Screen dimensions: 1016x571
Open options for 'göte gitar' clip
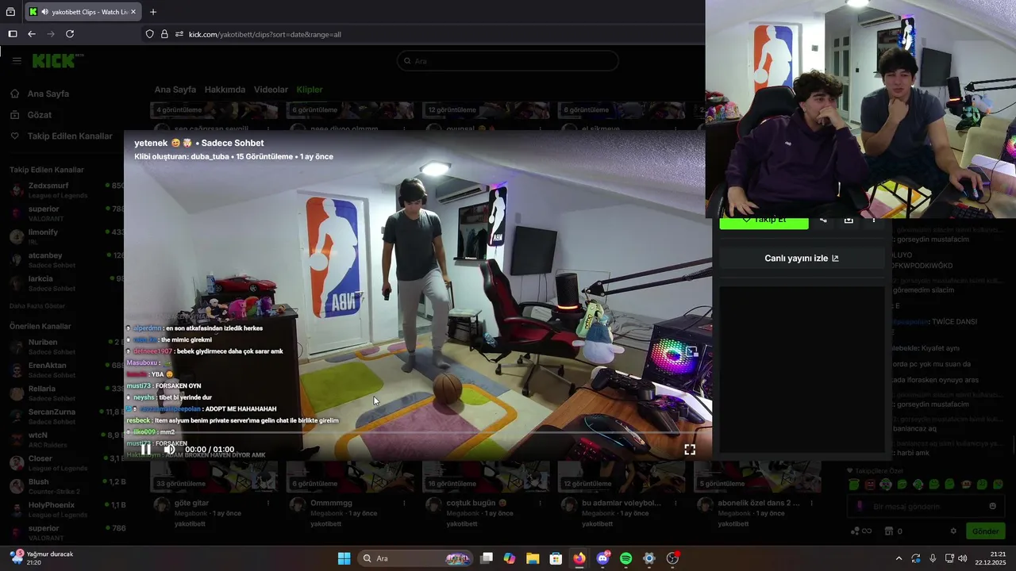268,504
